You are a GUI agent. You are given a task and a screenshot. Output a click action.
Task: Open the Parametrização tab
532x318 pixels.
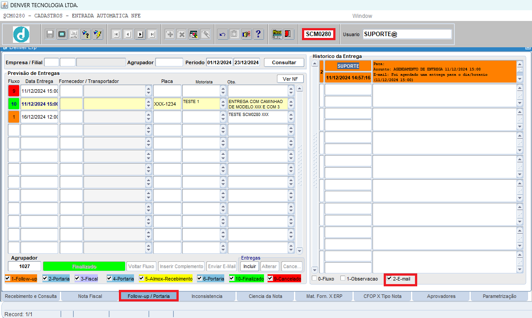click(499, 296)
